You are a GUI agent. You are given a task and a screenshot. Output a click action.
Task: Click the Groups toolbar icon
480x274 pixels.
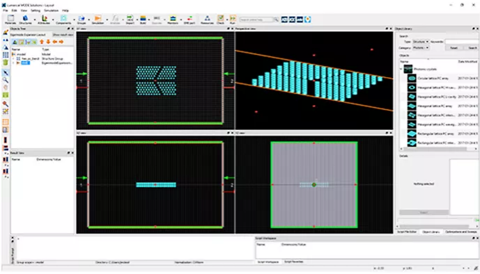point(82,19)
